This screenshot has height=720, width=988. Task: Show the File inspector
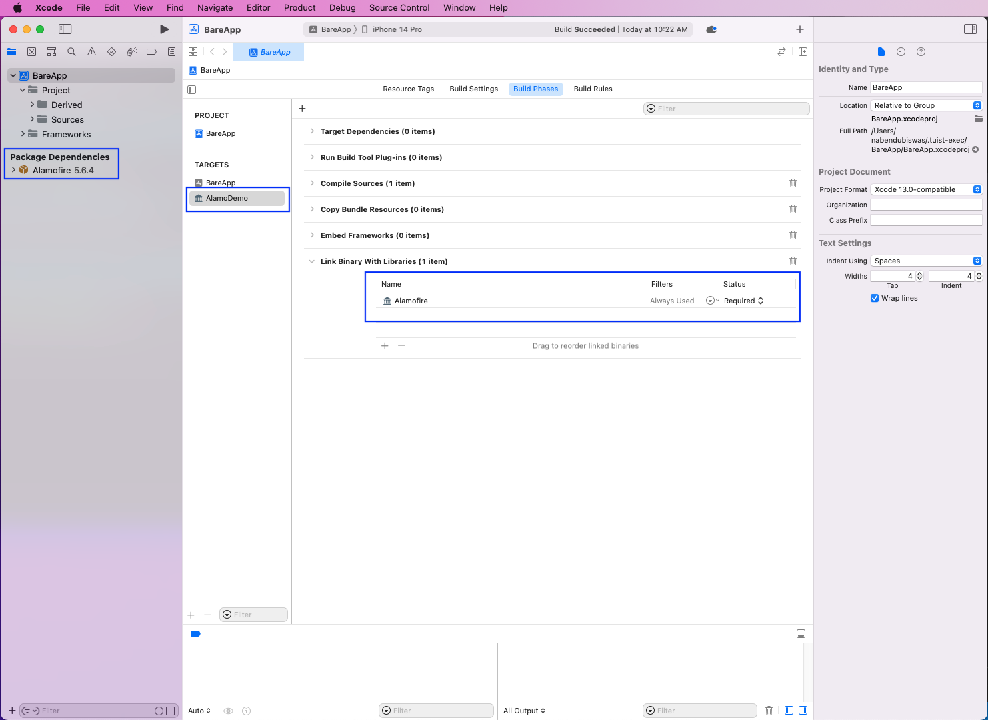tap(881, 52)
